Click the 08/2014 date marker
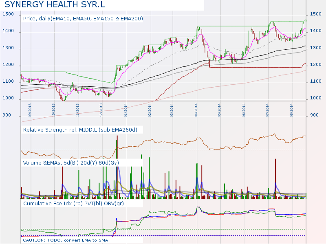 point(292,110)
